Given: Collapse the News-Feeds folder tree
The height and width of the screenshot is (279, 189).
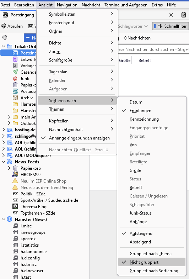Looking at the screenshot, I should click(4, 162).
